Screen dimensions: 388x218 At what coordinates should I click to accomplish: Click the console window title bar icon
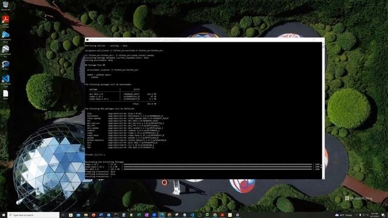click(87, 39)
